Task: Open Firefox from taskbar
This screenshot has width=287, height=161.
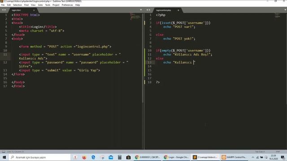Action: (x=84, y=157)
